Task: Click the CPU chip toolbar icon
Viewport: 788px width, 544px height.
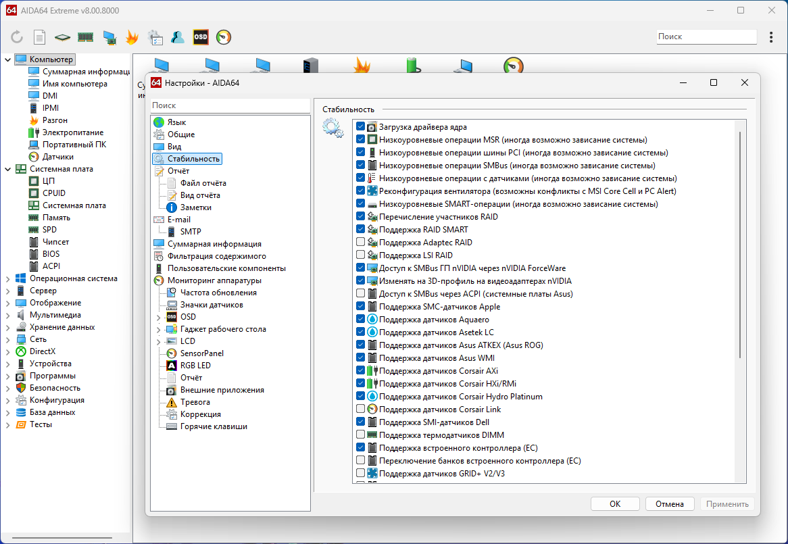Action: coord(62,37)
